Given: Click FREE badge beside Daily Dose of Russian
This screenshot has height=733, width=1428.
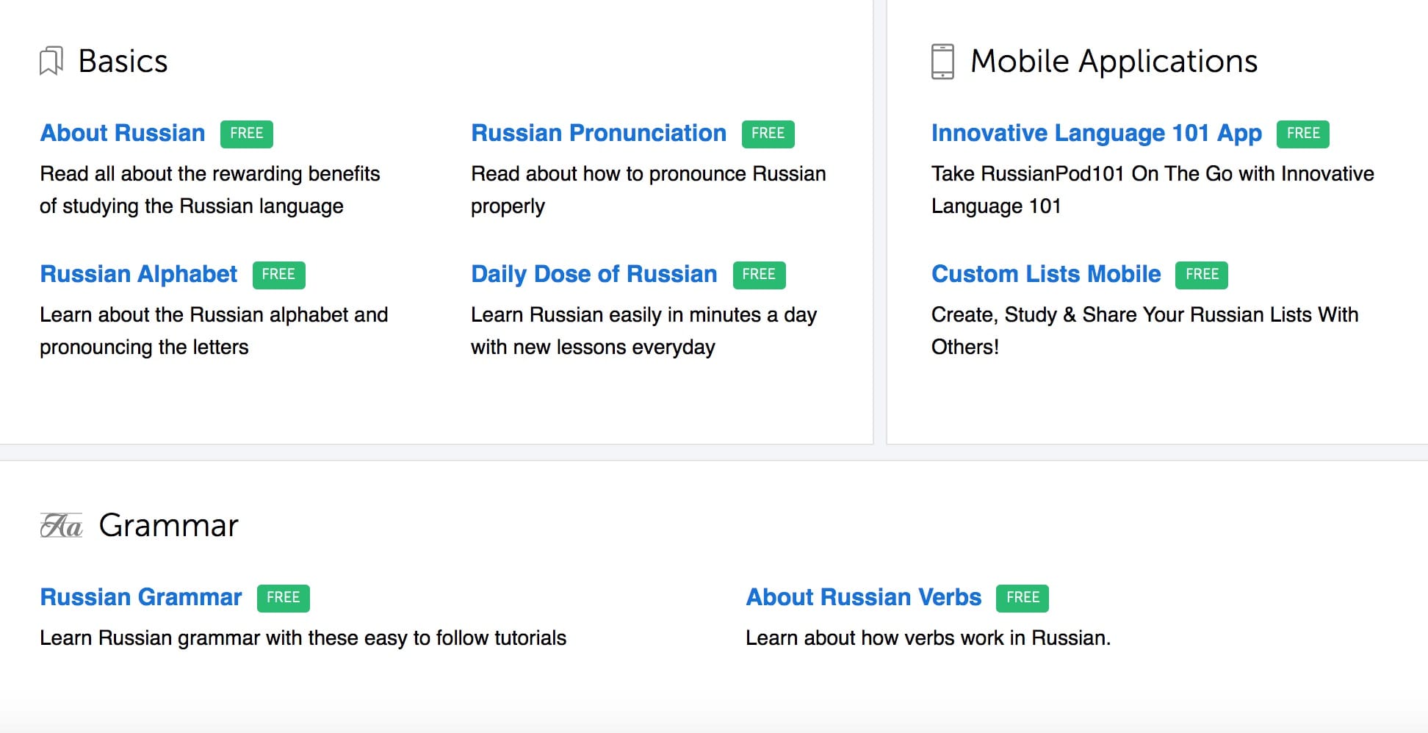Looking at the screenshot, I should point(760,275).
